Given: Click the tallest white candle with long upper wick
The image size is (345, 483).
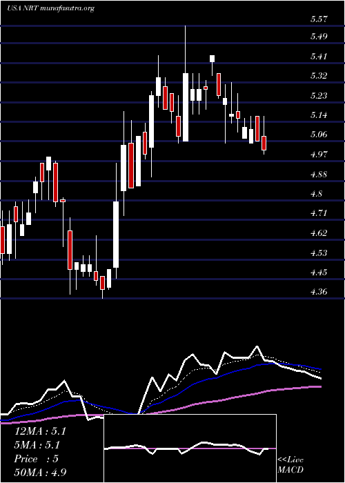Looking at the screenshot, I should click(x=186, y=107).
